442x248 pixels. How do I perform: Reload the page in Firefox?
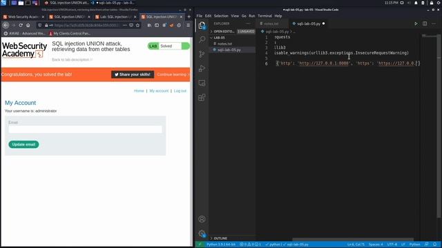21,25
